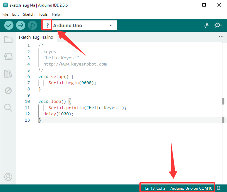Open the Serial Plotter
The height and width of the screenshot is (192, 227).
[206, 25]
